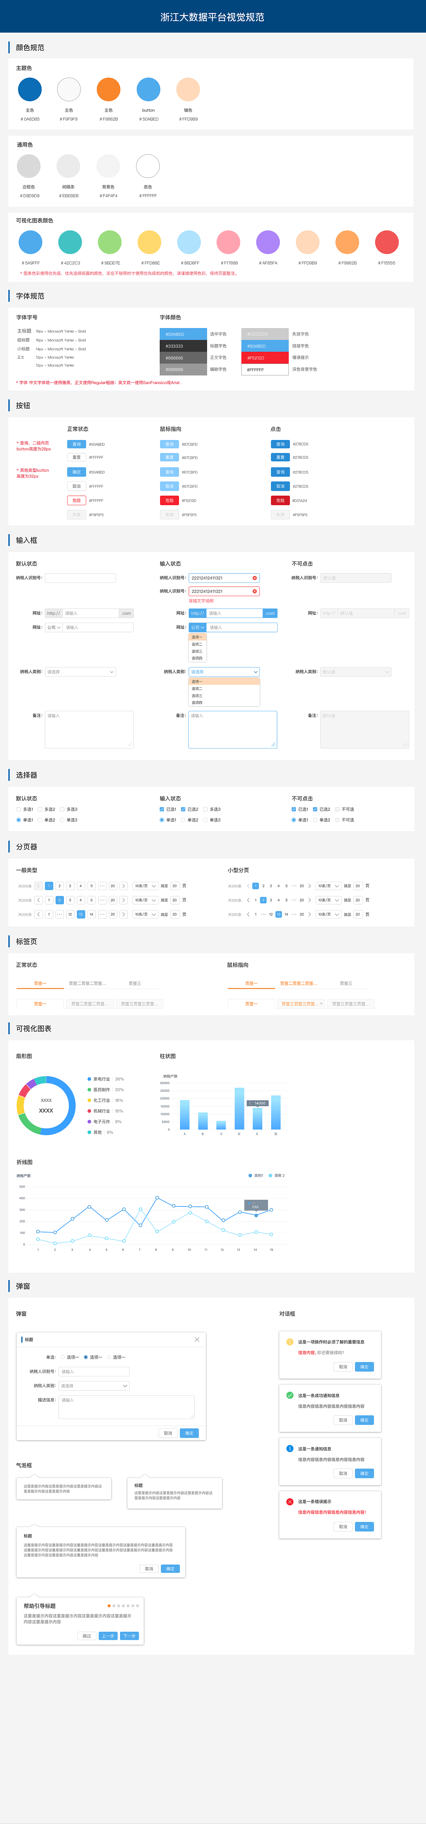Image resolution: width=426 pixels, height=1824 pixels.
Task: Click 医药制作 20% legend entry
Action: tap(106, 1090)
